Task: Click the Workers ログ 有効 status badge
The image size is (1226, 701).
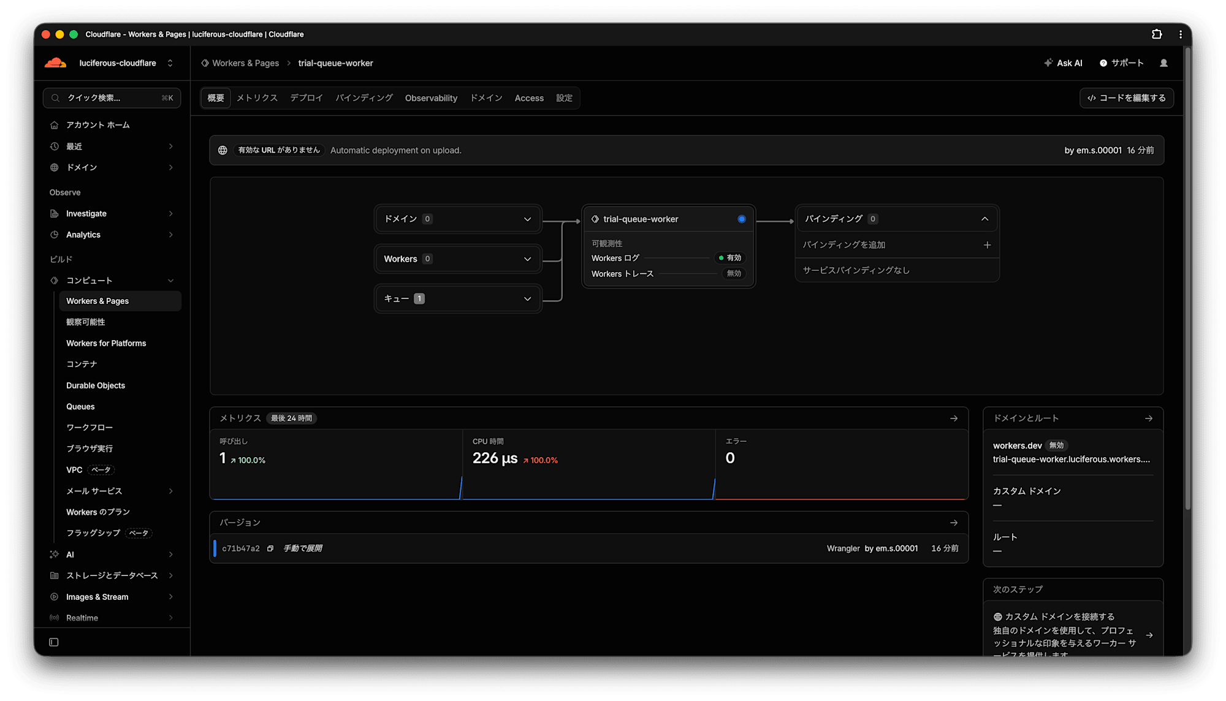Action: tap(729, 258)
